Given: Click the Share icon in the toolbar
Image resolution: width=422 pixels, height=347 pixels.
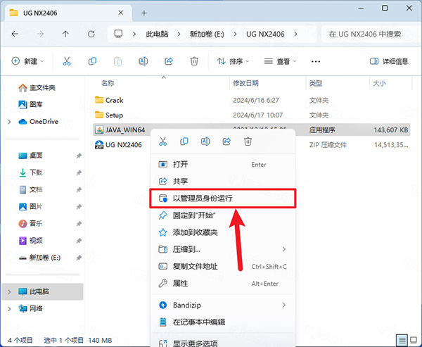Looking at the screenshot, I should (169, 61).
